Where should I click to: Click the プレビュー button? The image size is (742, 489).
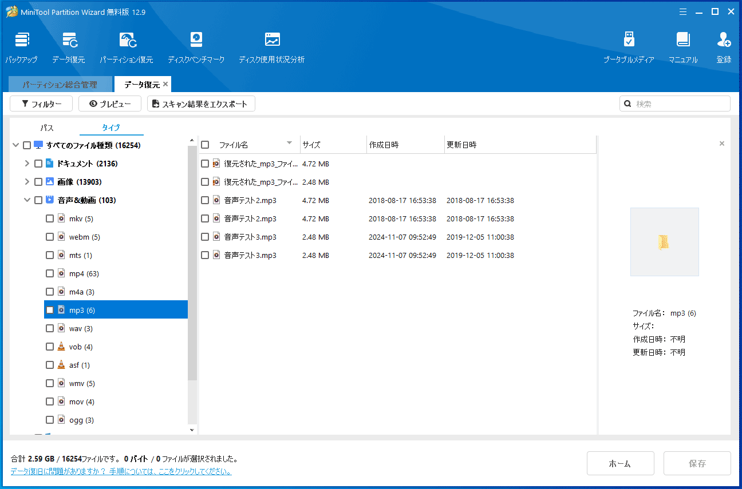click(x=110, y=104)
